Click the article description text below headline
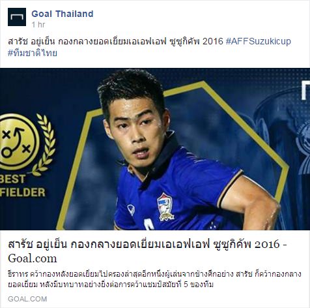The height and width of the screenshot is (308, 310). point(154,279)
